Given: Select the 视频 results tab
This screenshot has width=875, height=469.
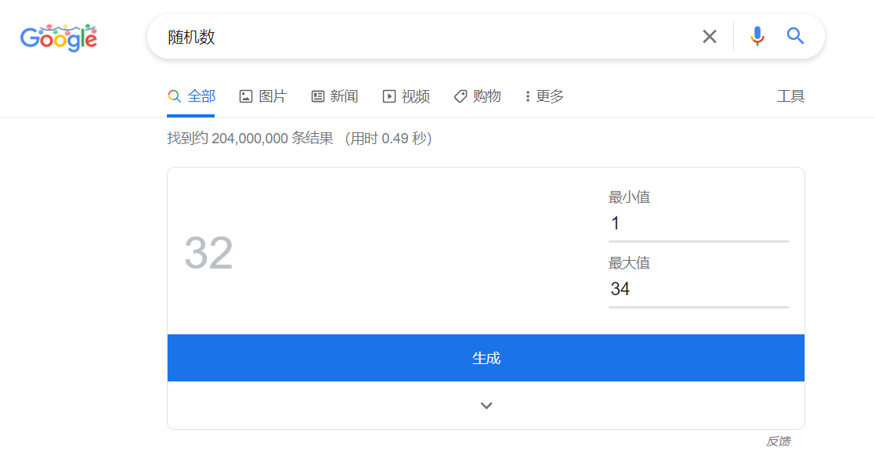Looking at the screenshot, I should tap(407, 96).
